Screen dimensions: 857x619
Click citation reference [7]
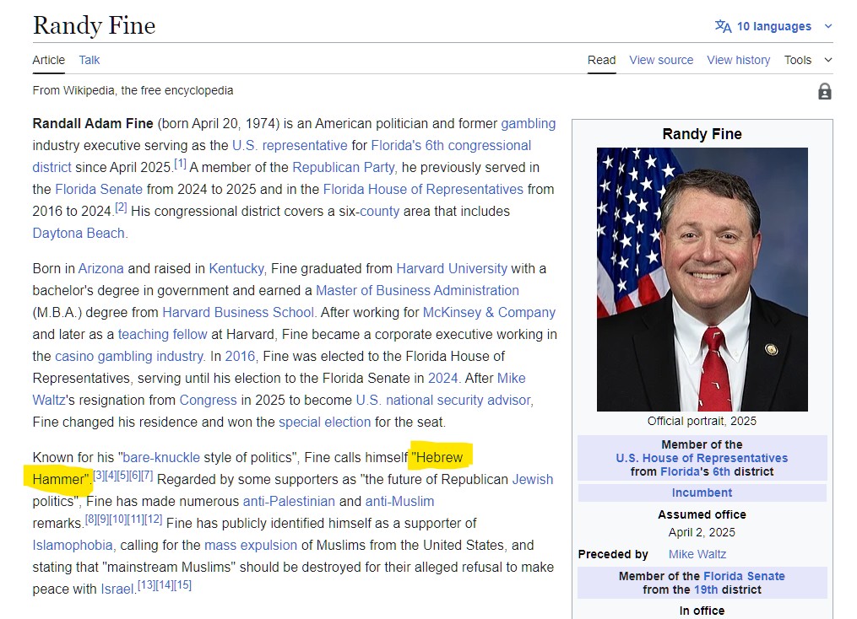click(147, 476)
